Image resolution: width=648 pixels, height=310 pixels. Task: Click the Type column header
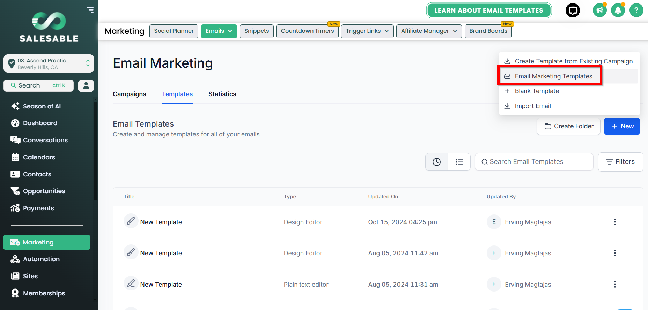pyautogui.click(x=290, y=197)
